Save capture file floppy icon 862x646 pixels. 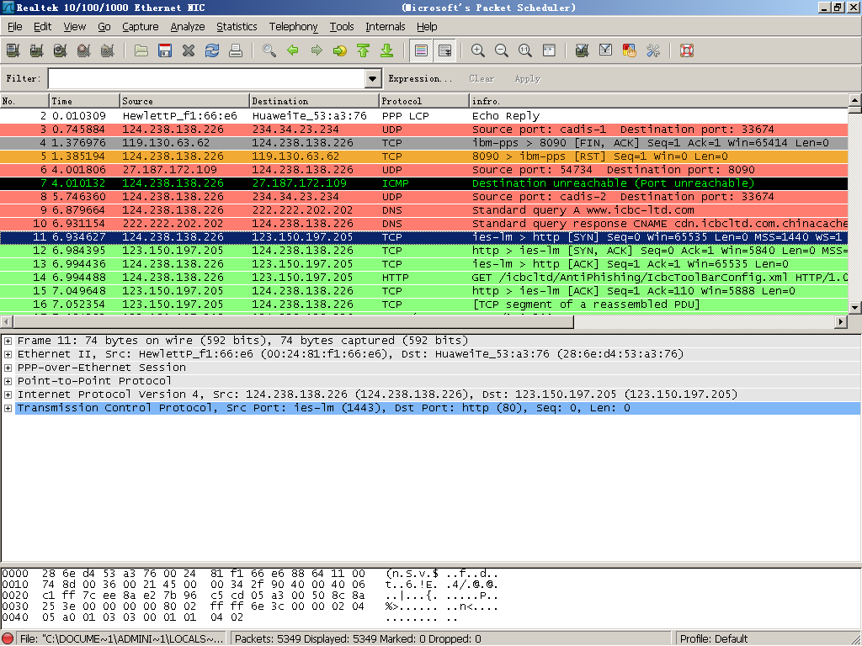click(x=165, y=50)
